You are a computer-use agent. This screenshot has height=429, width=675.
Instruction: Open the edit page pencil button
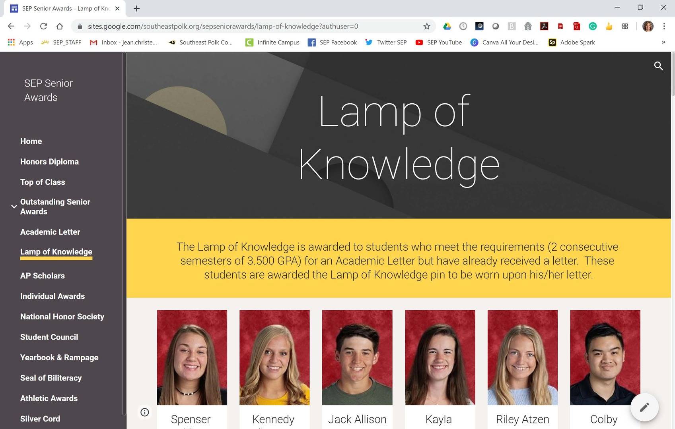644,407
